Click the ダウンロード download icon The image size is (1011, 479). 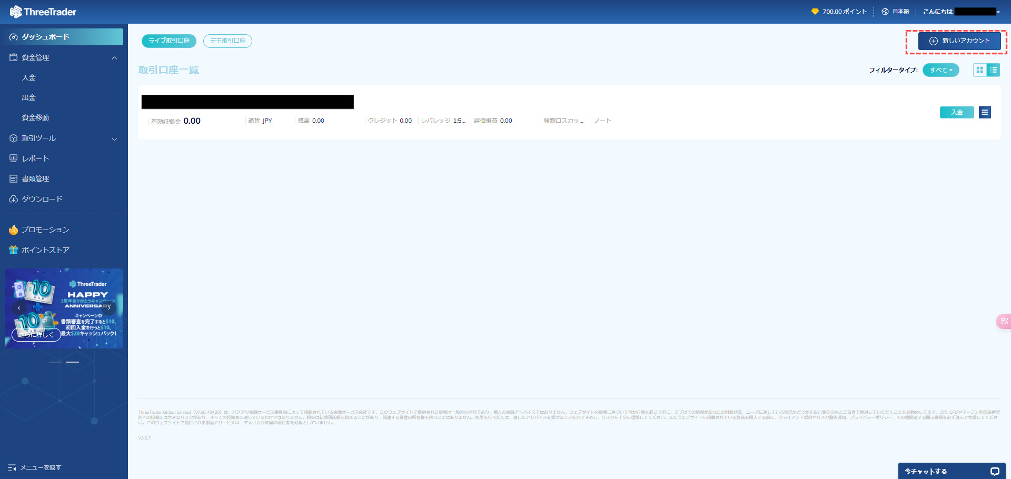coord(14,199)
